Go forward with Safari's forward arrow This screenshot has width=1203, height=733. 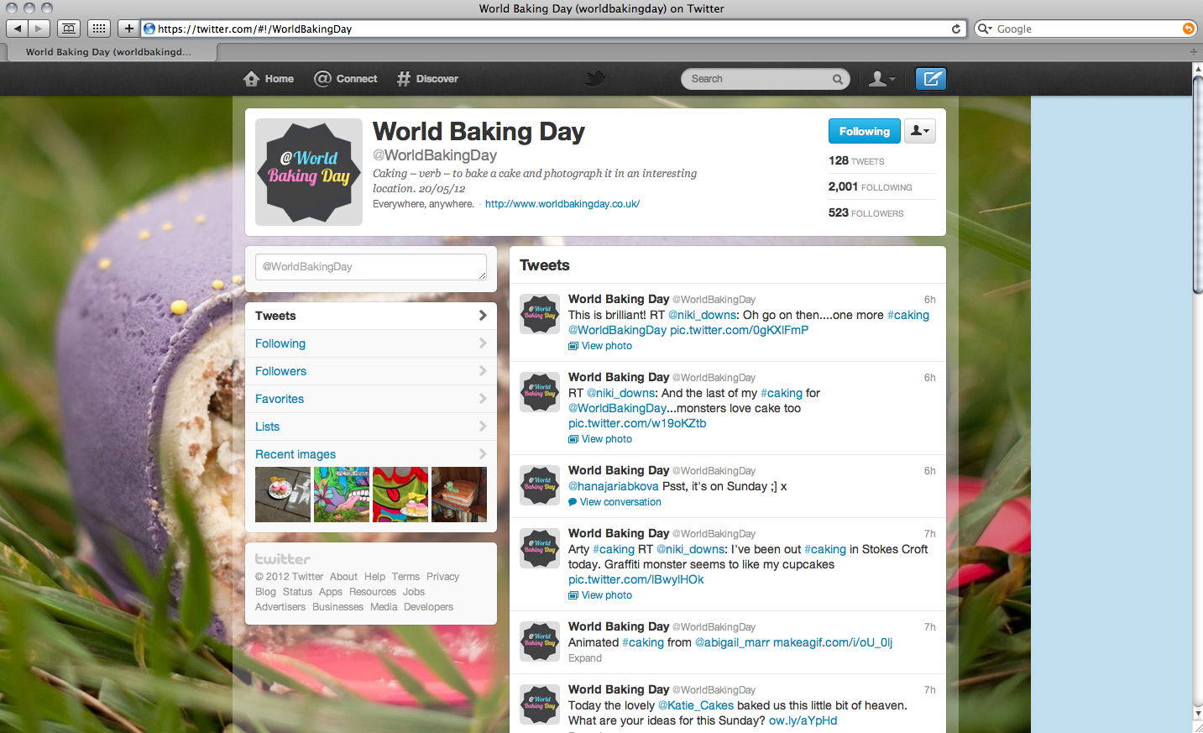click(39, 29)
